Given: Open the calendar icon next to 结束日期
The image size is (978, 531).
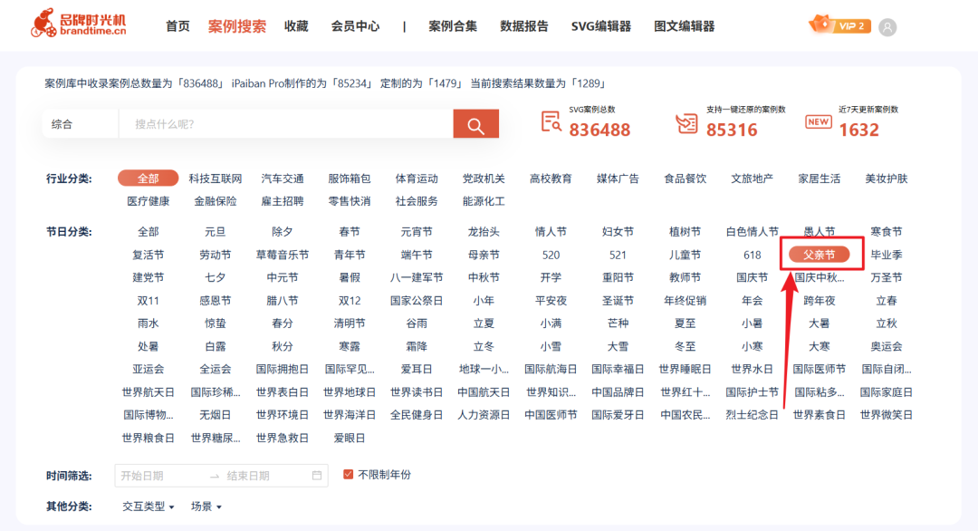Looking at the screenshot, I should [315, 474].
